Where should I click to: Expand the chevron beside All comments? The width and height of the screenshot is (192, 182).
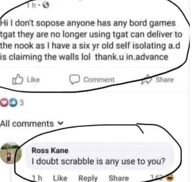(x=61, y=123)
